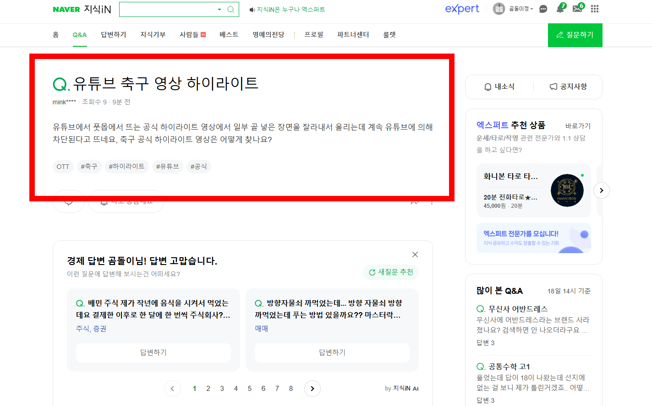Show the next expert product with chevron
The image size is (652, 406).
point(602,190)
